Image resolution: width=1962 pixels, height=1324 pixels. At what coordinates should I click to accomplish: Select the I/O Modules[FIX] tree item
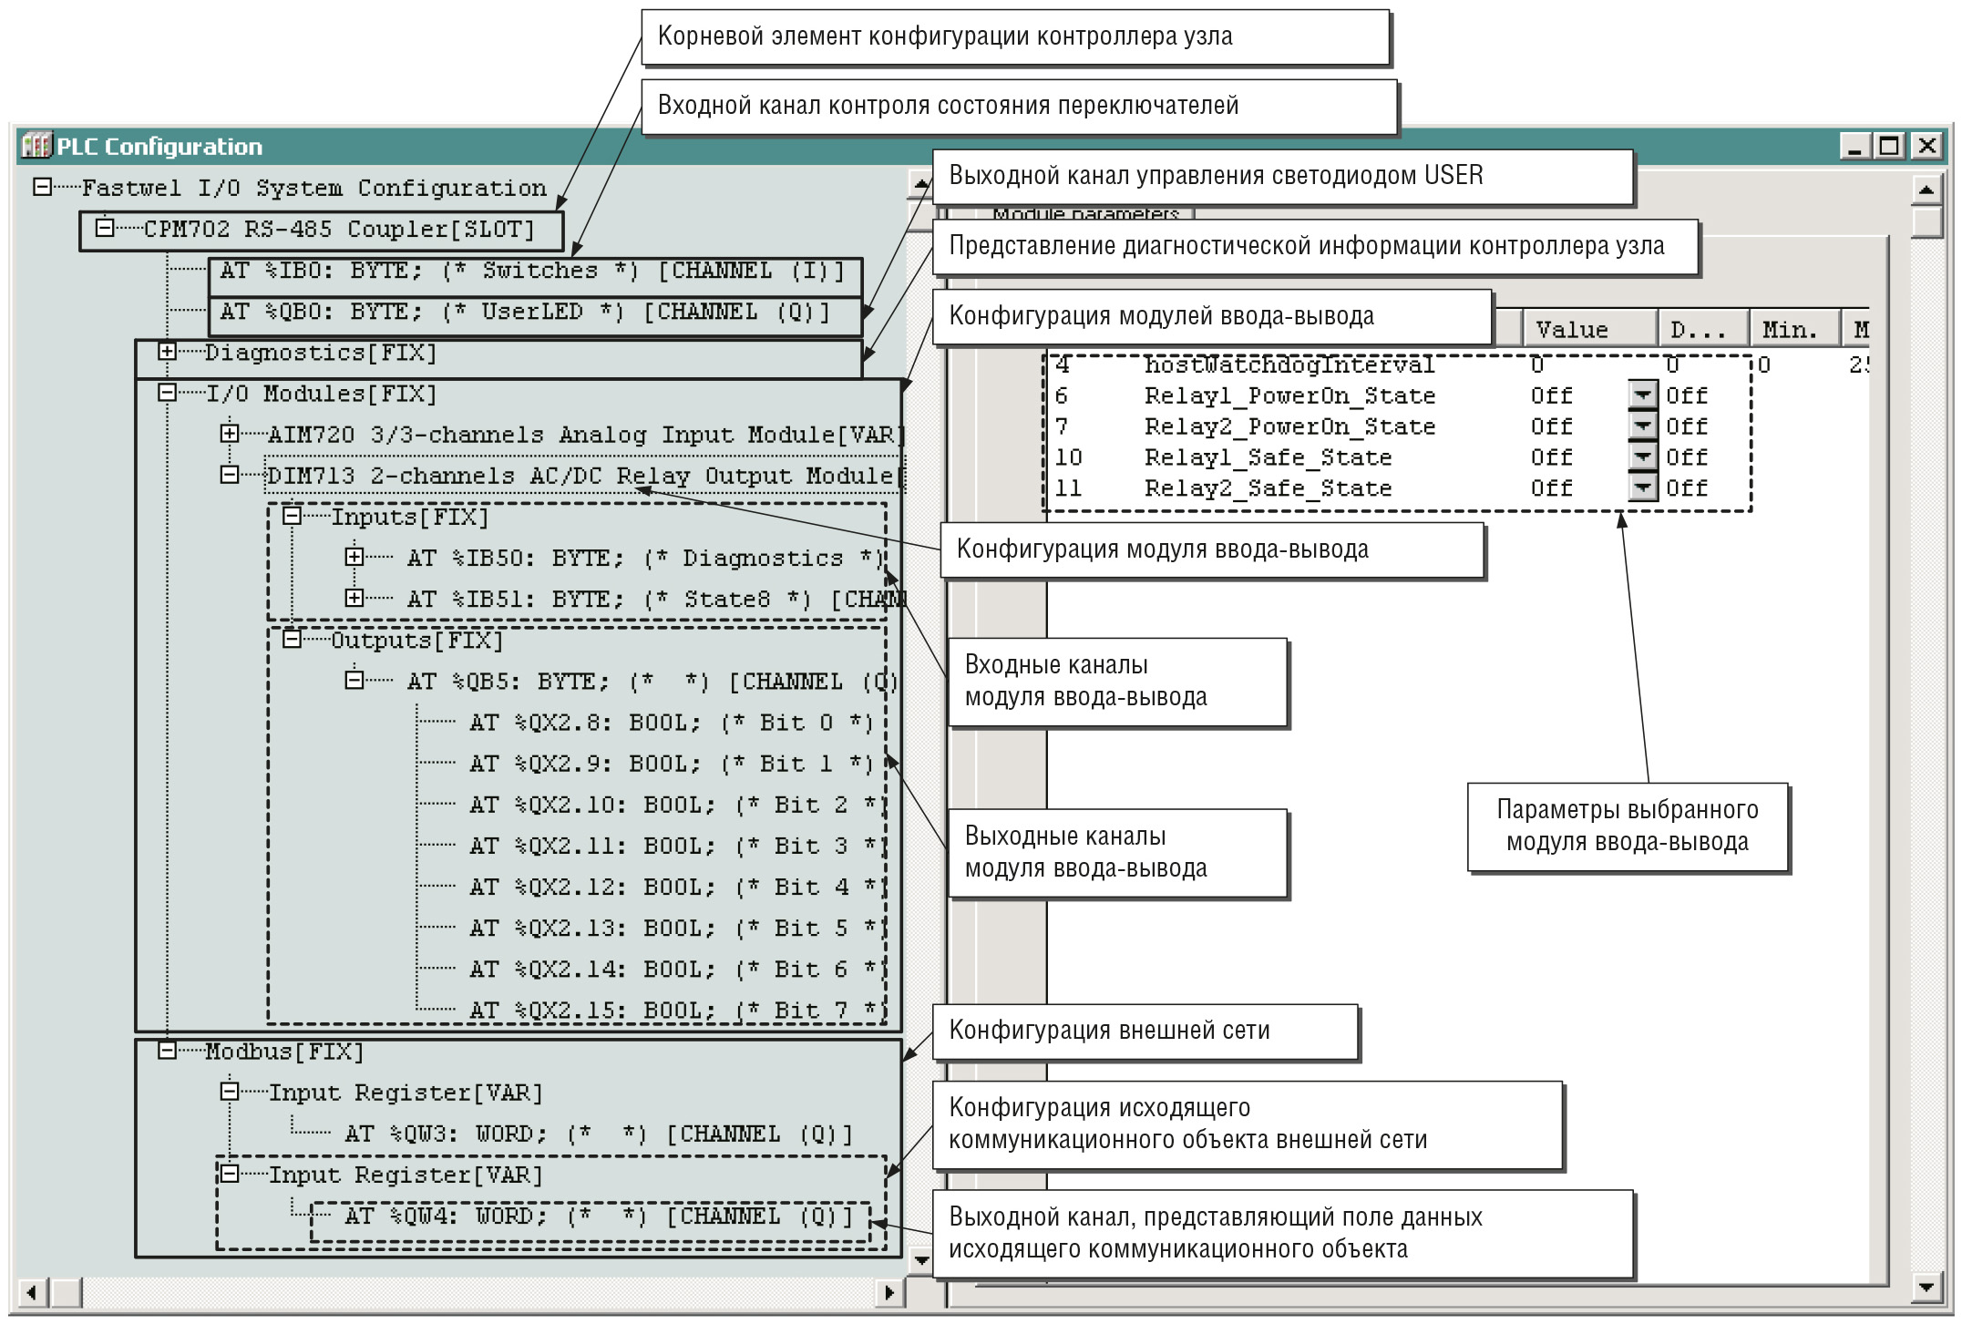pyautogui.click(x=321, y=394)
